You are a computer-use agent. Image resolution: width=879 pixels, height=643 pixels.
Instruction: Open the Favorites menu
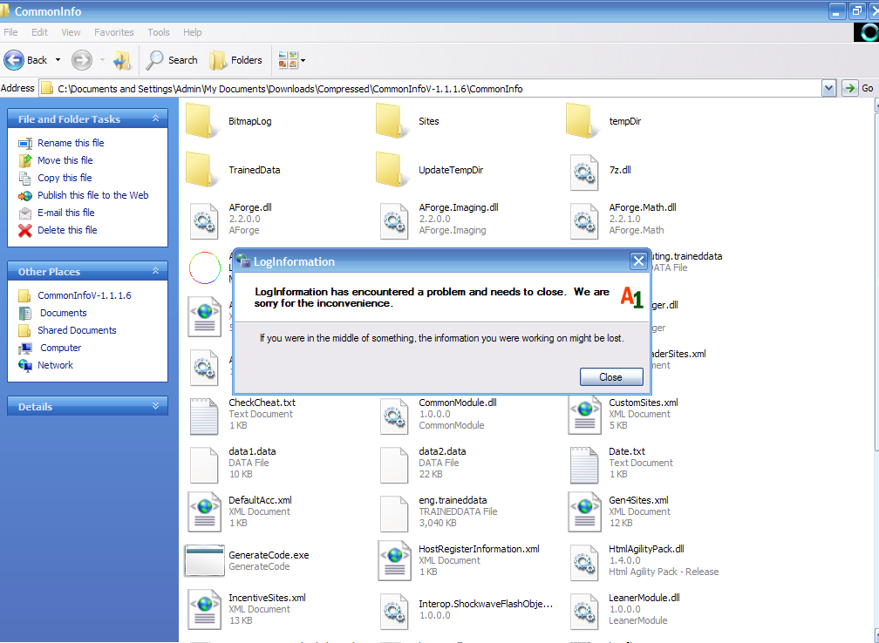pos(113,32)
